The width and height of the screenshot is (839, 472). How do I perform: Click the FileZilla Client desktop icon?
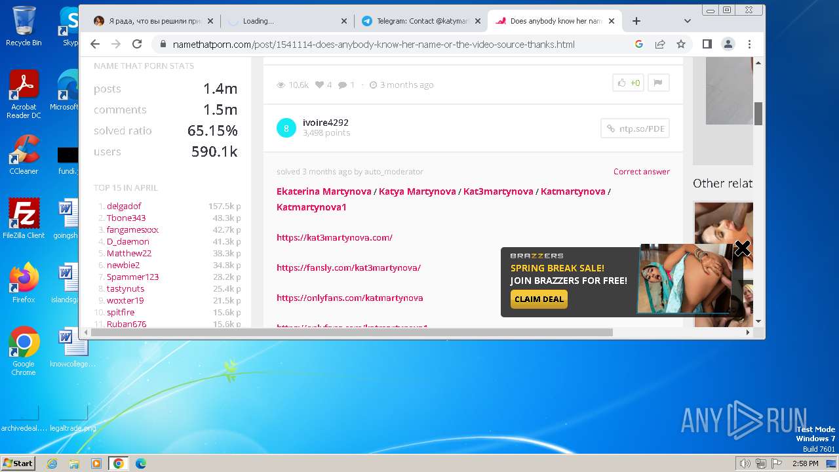[24, 219]
